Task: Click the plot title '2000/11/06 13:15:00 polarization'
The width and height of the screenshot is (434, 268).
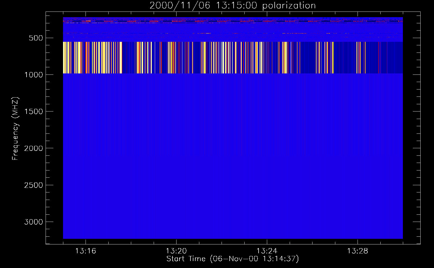Action: [x=233, y=6]
